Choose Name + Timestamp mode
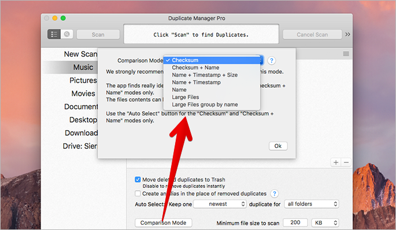 click(x=212, y=82)
